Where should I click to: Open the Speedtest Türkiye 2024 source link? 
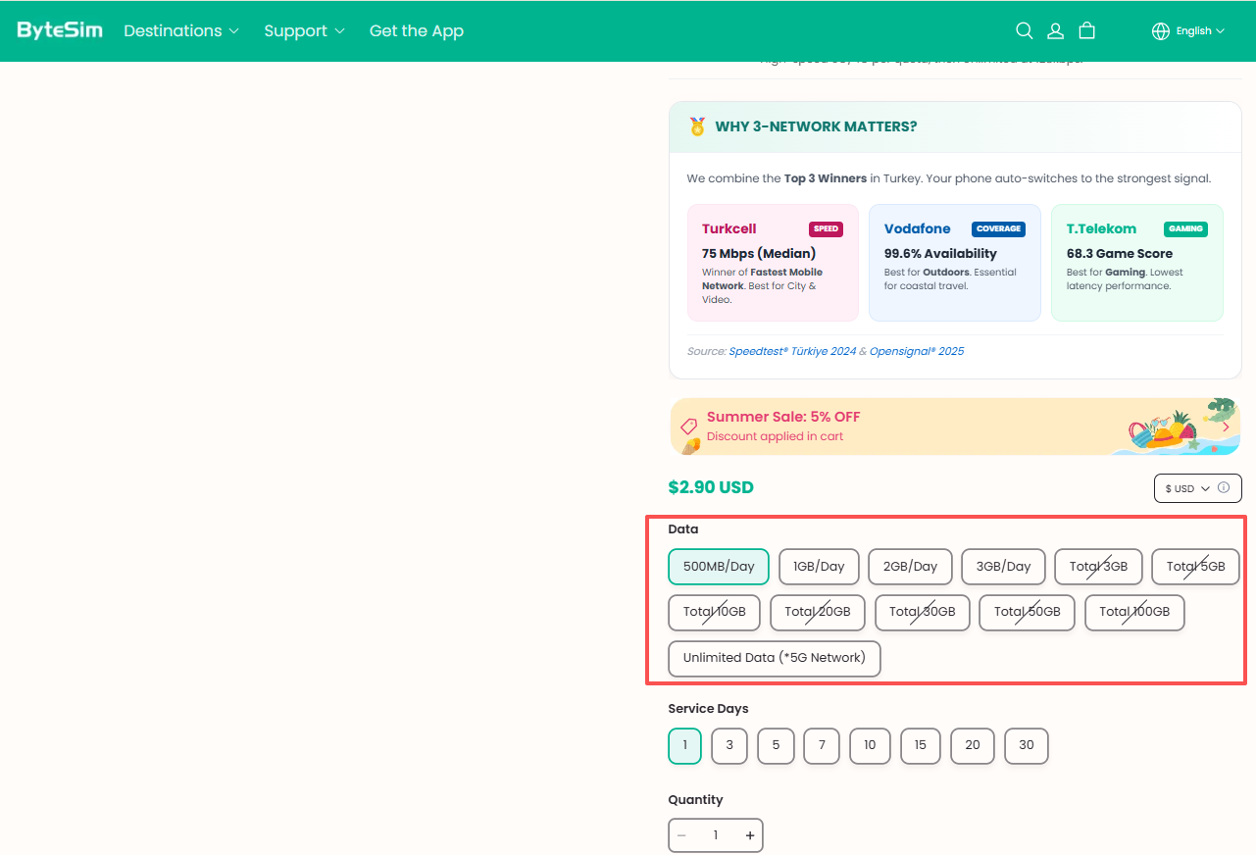(x=792, y=351)
